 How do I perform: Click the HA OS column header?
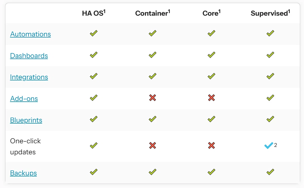pos(94,13)
